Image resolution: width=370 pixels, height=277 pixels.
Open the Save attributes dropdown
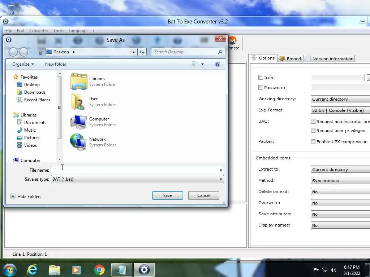point(340,214)
